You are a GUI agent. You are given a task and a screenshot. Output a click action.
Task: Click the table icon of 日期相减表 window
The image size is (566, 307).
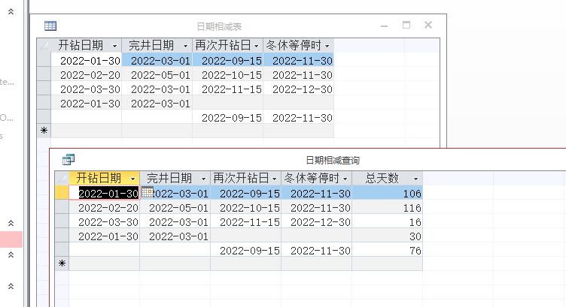point(50,26)
